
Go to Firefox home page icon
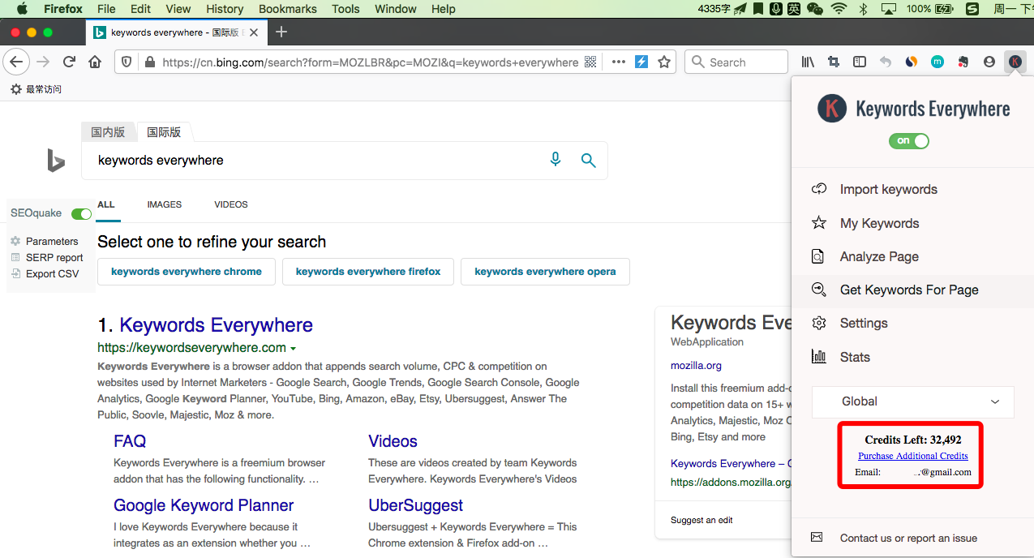(95, 62)
